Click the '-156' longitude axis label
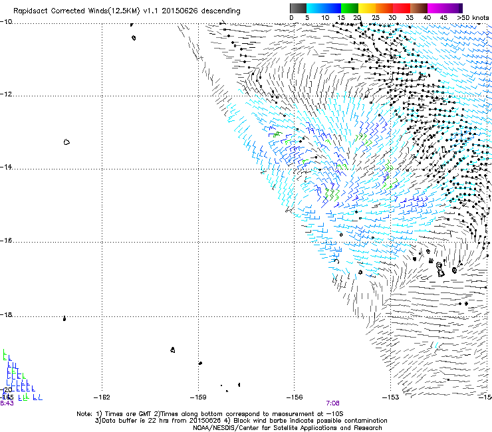 (295, 397)
